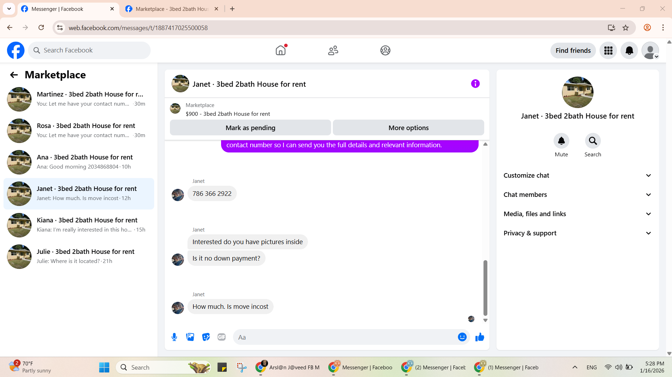Select the 'Is it no down payment?' message
Screen dimensions: 672x377
point(226,258)
